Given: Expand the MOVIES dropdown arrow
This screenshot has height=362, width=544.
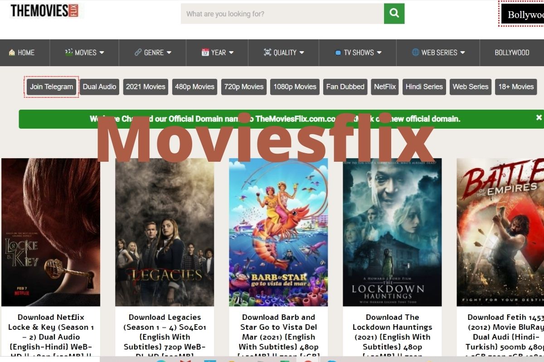Looking at the screenshot, I should pyautogui.click(x=102, y=53).
